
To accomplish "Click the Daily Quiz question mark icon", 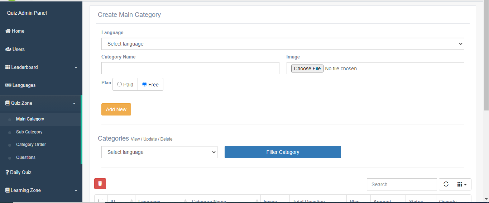I will coord(7,173).
